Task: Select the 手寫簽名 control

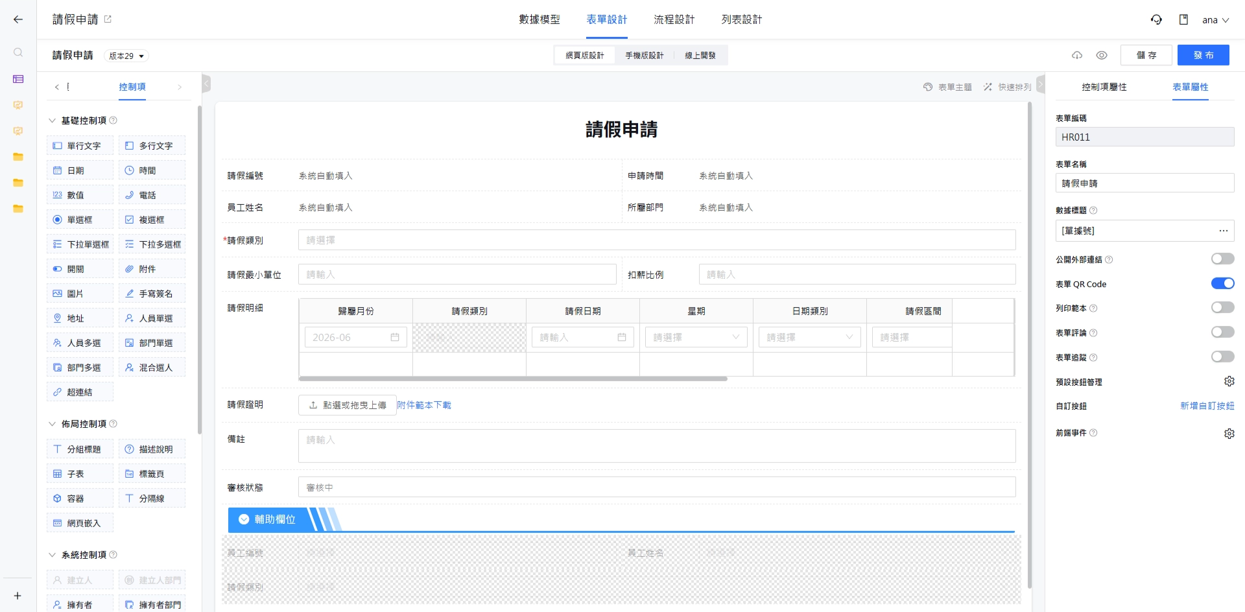Action: pyautogui.click(x=152, y=294)
